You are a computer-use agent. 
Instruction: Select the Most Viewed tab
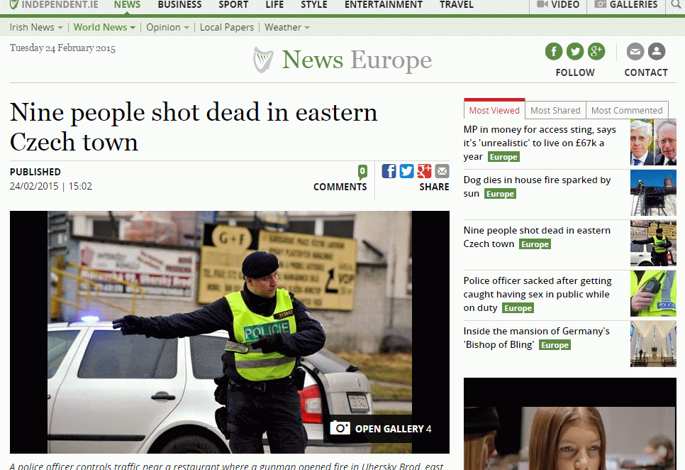pos(494,110)
